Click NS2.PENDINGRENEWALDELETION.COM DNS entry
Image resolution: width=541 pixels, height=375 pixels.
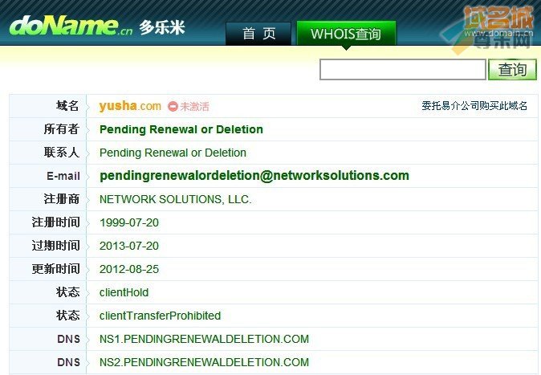coord(204,362)
